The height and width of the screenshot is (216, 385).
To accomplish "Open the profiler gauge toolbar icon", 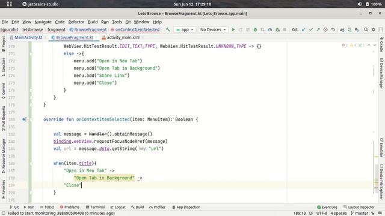I will click(x=270, y=29).
